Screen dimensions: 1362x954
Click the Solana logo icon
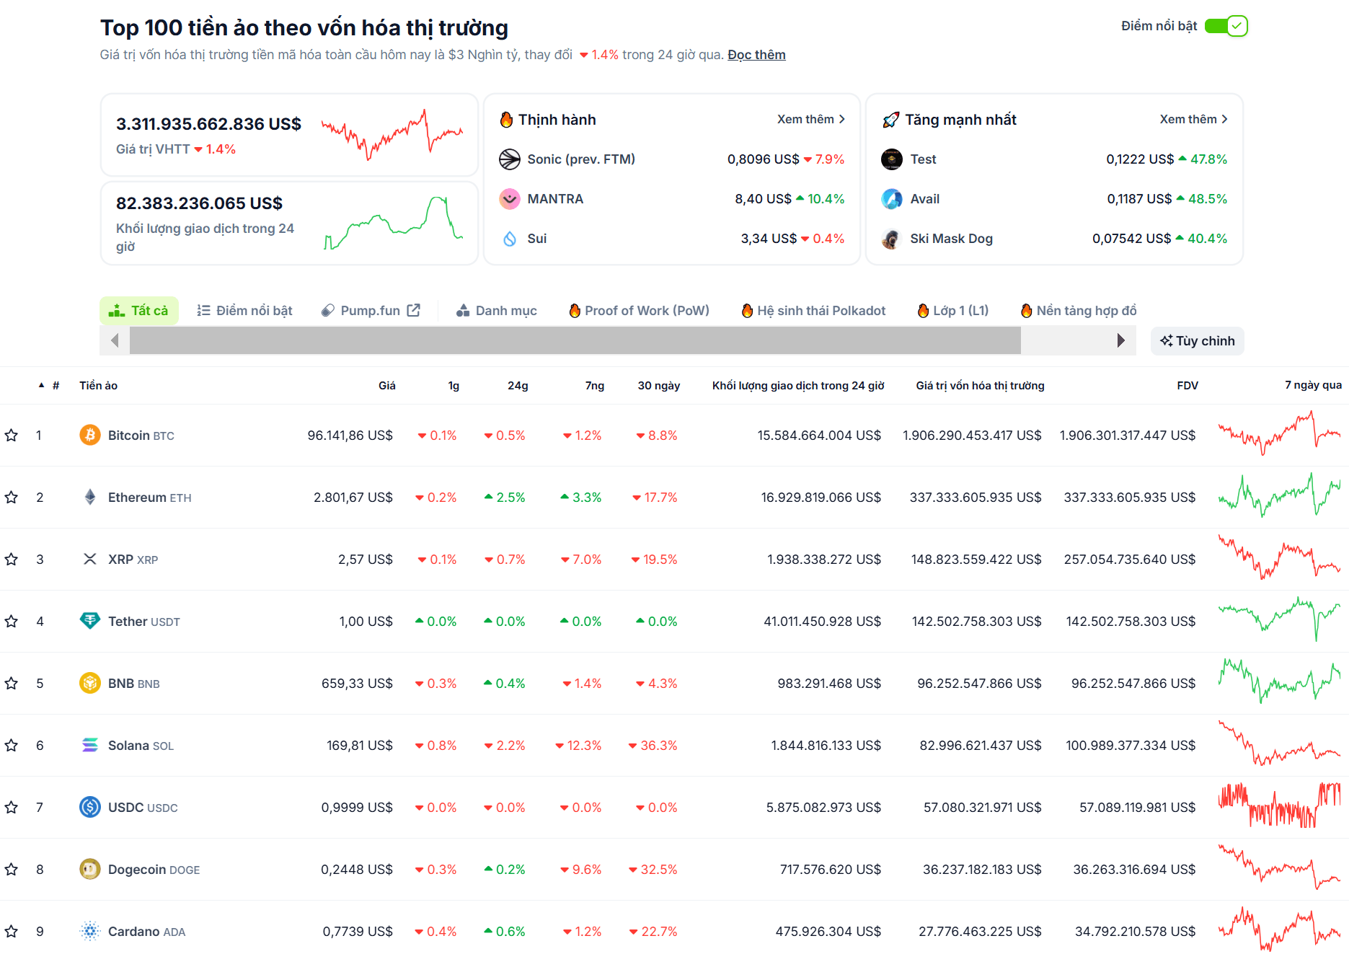(90, 745)
